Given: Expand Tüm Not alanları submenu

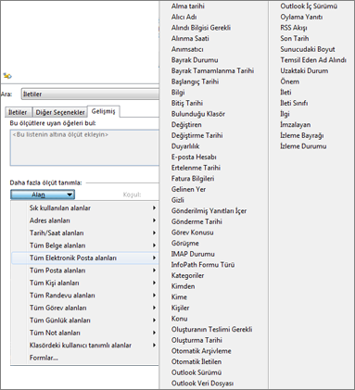Looking at the screenshot, I should tap(84, 333).
